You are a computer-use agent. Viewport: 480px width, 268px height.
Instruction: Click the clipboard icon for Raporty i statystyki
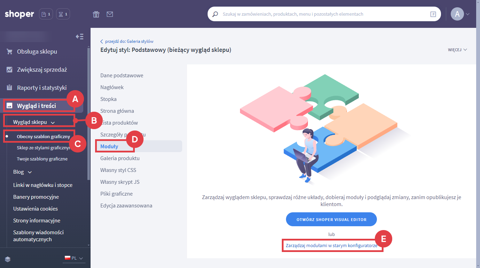[9, 88]
